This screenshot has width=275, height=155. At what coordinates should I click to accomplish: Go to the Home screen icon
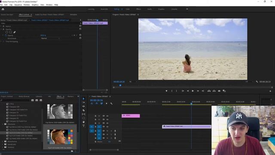tap(3, 9)
